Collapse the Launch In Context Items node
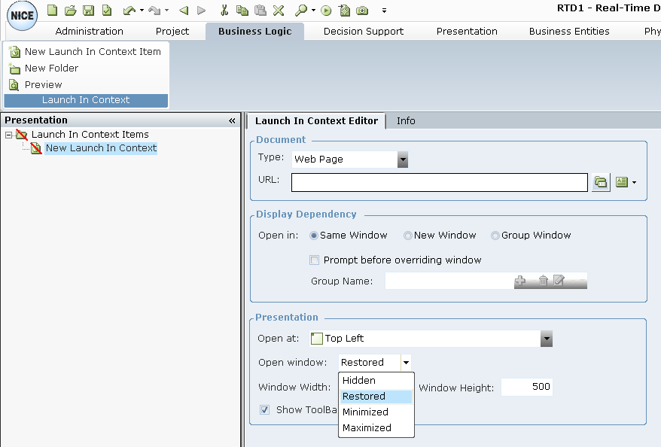 pos(8,135)
